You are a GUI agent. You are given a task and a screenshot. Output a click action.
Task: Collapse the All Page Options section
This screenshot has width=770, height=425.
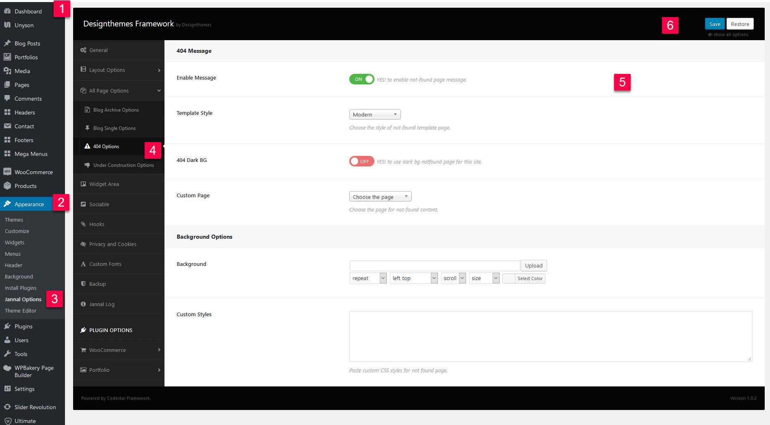pos(119,91)
